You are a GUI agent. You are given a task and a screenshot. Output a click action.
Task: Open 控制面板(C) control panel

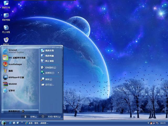pyautogui.click(x=48, y=67)
